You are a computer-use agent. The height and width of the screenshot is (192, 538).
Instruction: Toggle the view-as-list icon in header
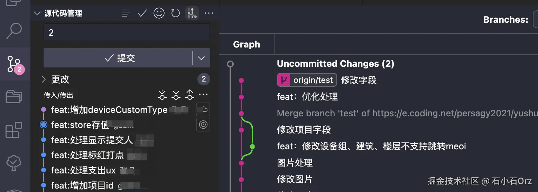[126, 13]
